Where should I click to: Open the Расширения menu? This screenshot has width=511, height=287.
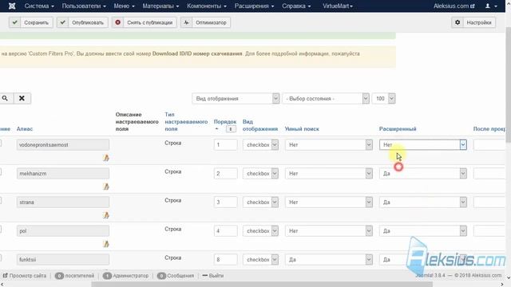[254, 6]
